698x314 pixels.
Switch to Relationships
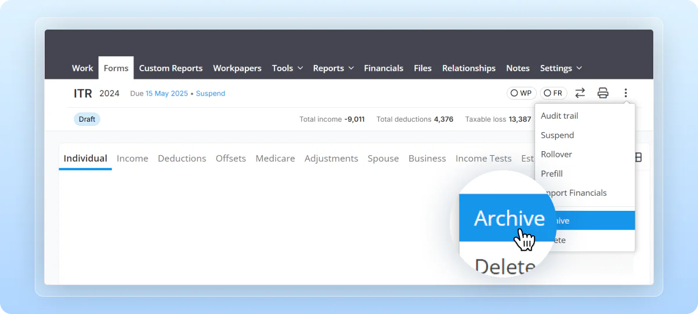(469, 68)
